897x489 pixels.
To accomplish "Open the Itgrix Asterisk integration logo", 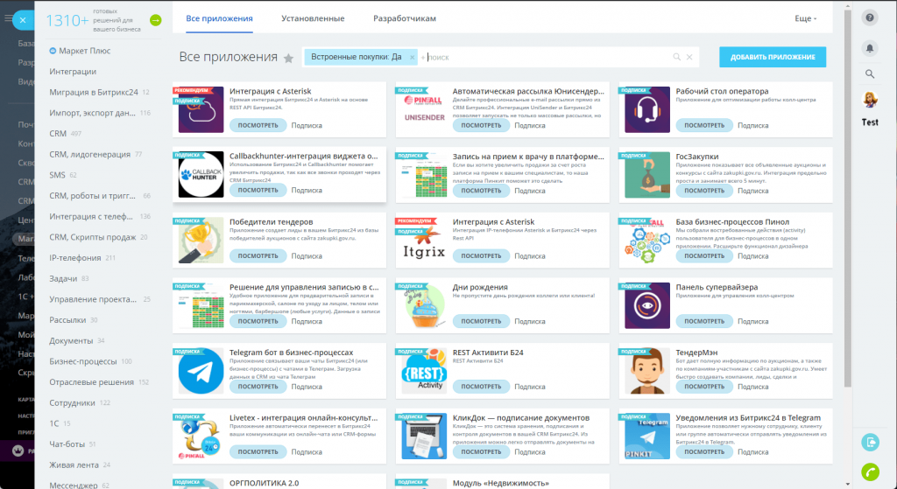I will coord(424,240).
